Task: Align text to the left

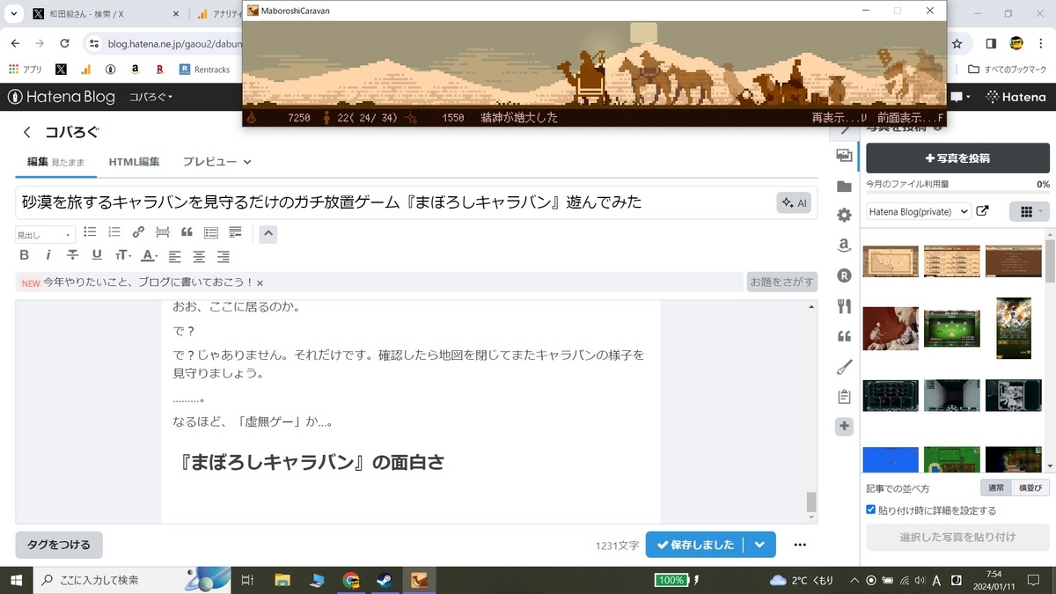Action: [x=174, y=256]
